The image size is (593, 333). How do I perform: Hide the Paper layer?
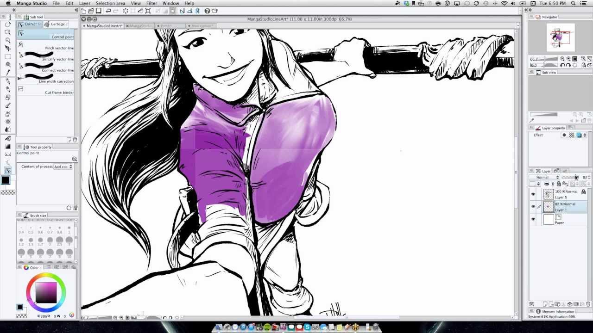pyautogui.click(x=533, y=218)
